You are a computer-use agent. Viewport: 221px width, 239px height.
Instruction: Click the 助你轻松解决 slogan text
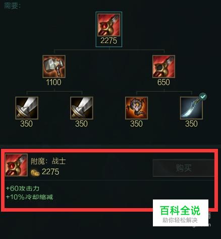[180, 220]
